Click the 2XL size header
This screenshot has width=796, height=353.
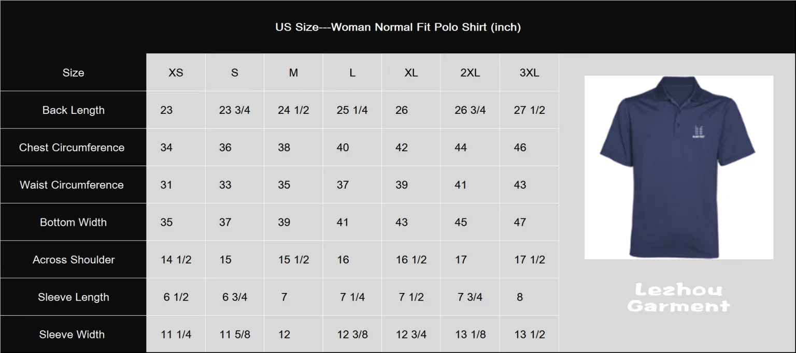470,73
